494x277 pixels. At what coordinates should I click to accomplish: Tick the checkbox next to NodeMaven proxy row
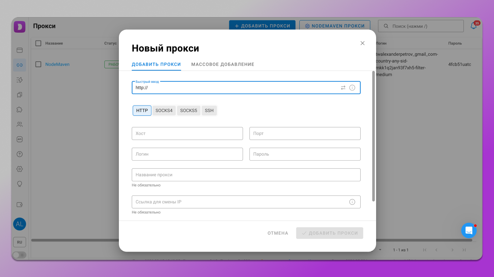tap(38, 64)
